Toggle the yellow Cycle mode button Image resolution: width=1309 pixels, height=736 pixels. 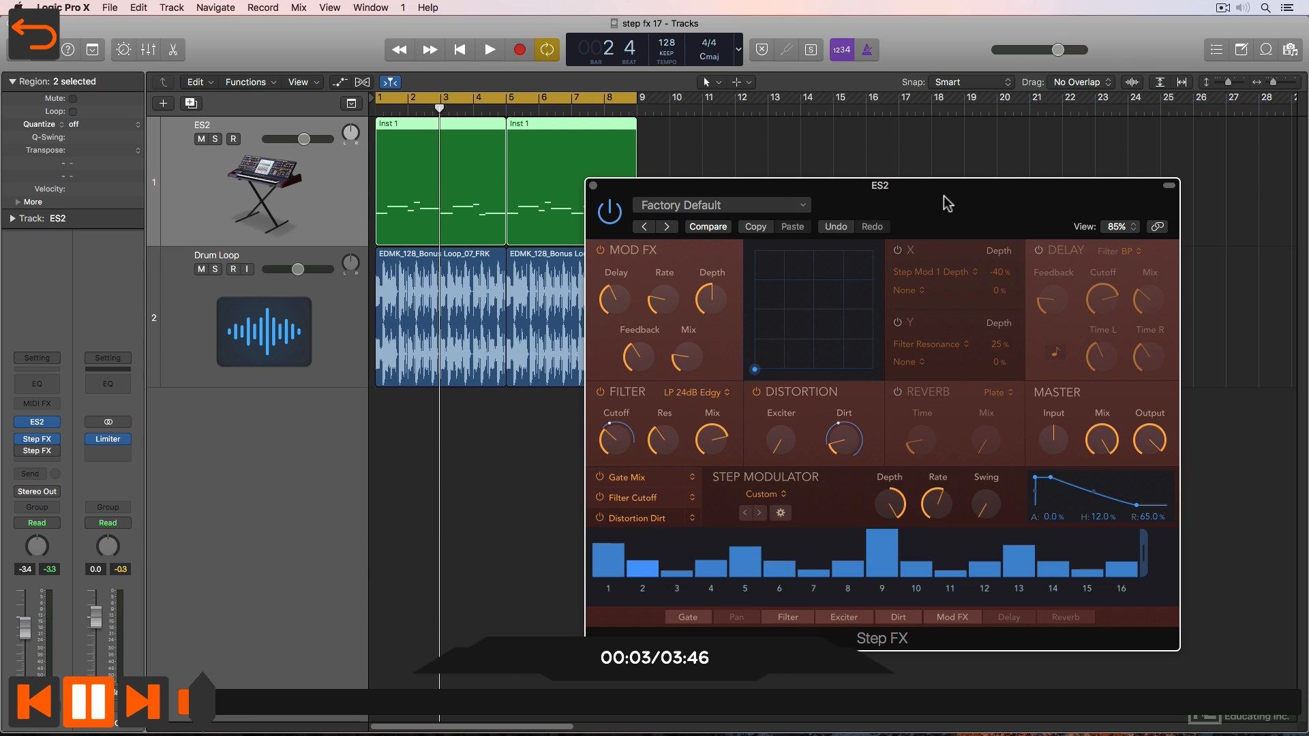point(547,50)
